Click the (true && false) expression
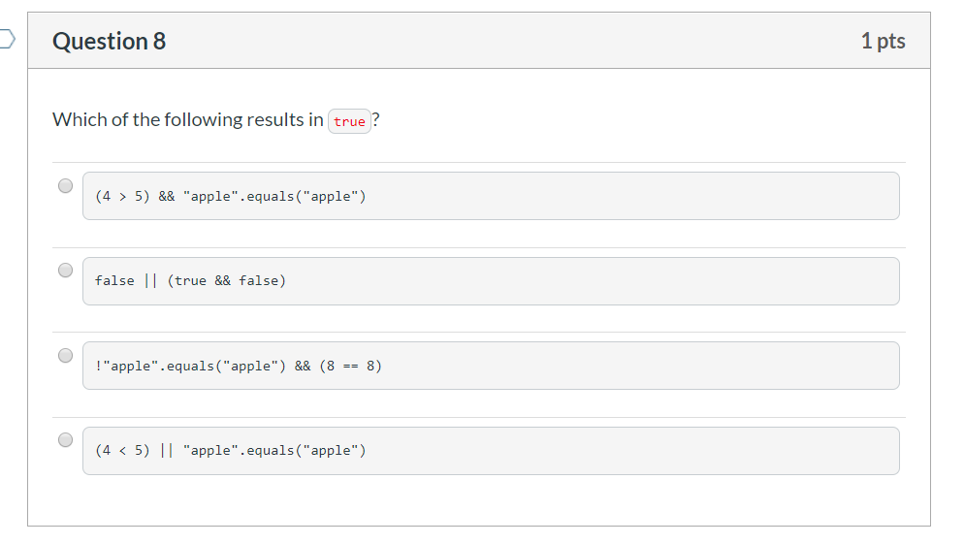The image size is (965, 544). pyautogui.click(x=227, y=281)
